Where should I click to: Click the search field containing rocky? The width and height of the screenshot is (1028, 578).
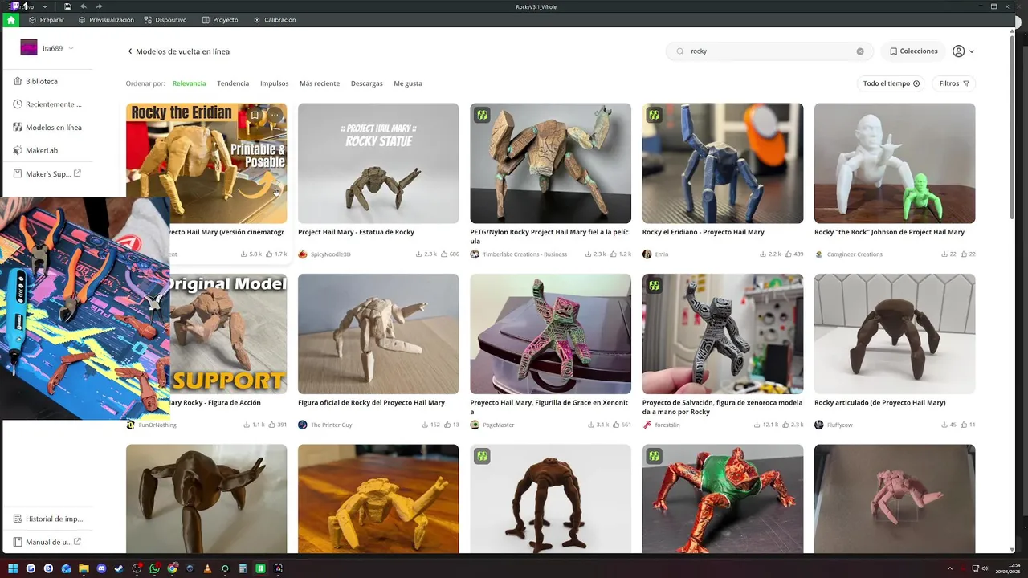pyautogui.click(x=769, y=51)
